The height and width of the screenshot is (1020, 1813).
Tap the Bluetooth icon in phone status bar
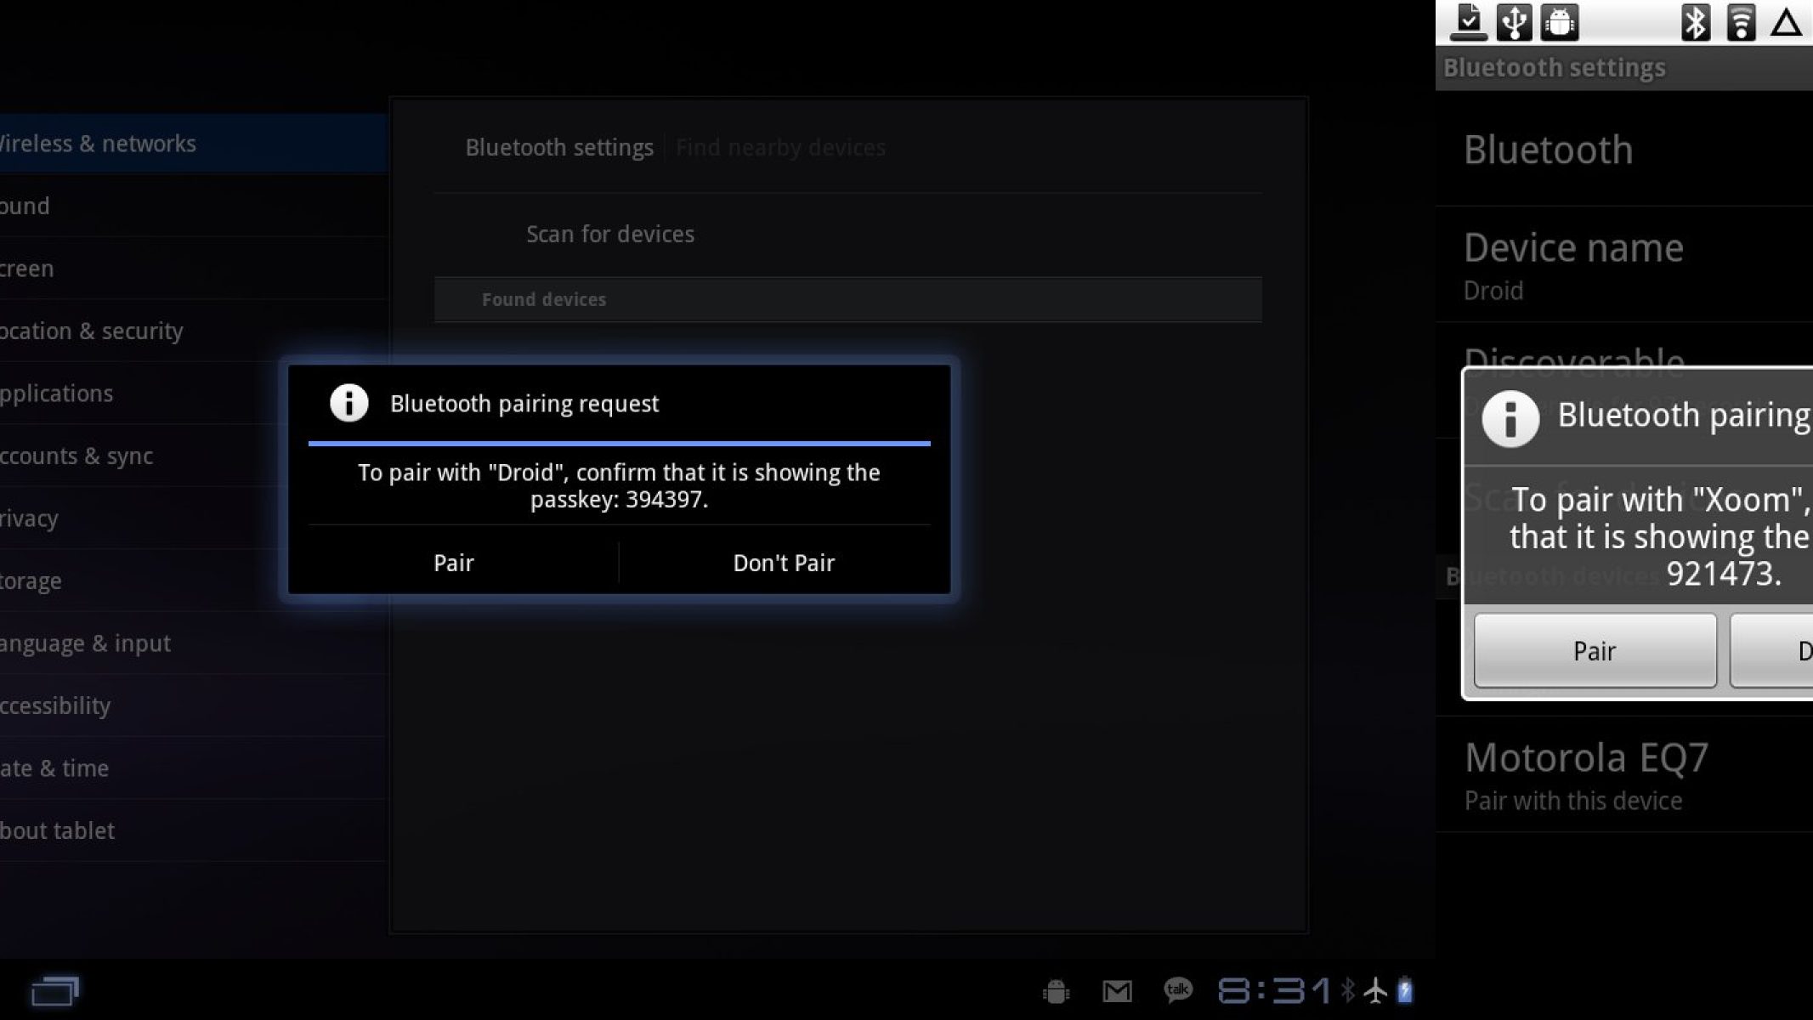coord(1695,23)
